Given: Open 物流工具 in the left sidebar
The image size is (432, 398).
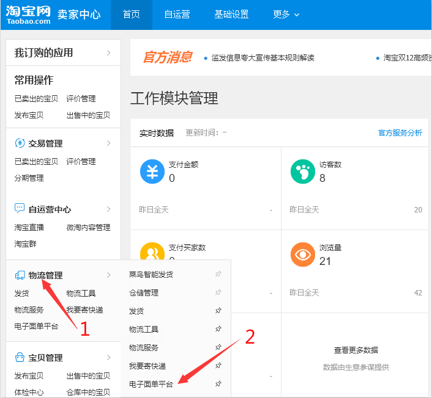Looking at the screenshot, I should (81, 293).
